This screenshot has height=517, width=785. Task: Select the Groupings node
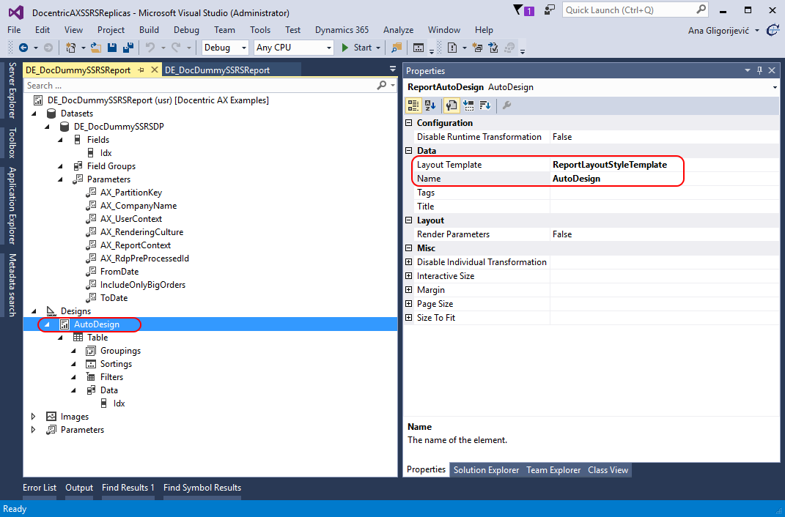[120, 351]
